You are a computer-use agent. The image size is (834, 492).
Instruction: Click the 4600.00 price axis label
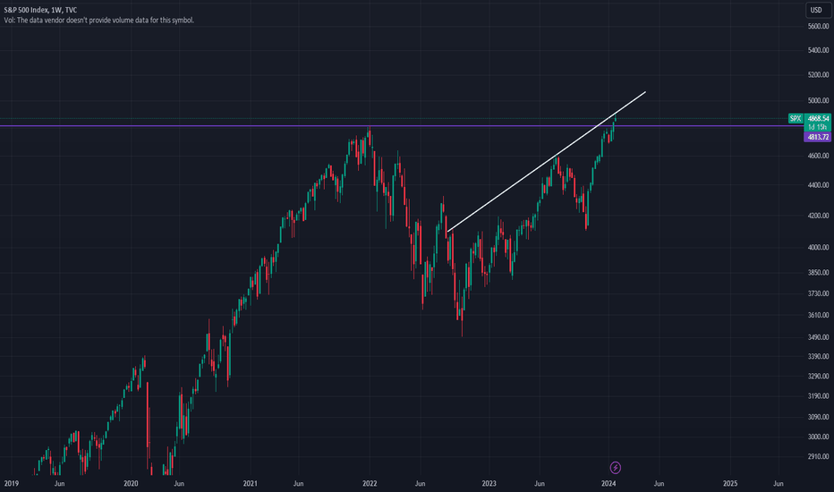(x=818, y=156)
